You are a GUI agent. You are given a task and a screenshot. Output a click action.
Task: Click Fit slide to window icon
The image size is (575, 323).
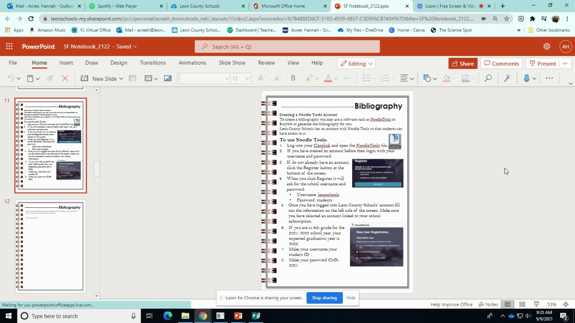(x=566, y=305)
